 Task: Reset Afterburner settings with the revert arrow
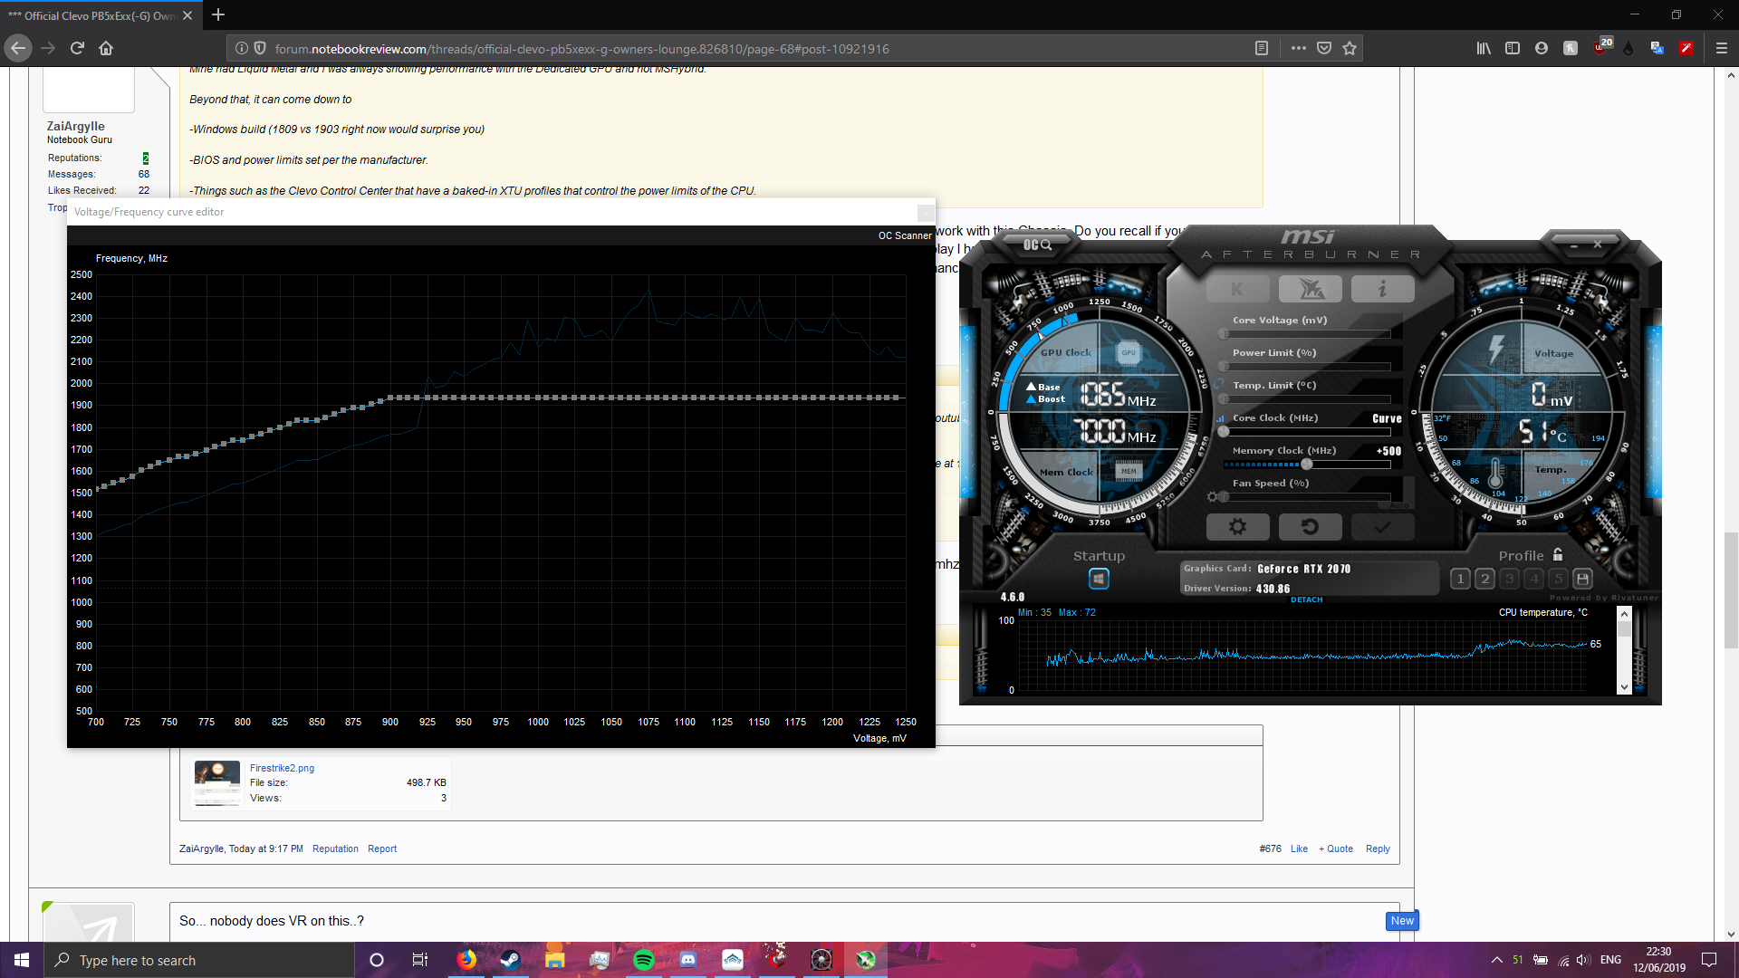tap(1310, 526)
